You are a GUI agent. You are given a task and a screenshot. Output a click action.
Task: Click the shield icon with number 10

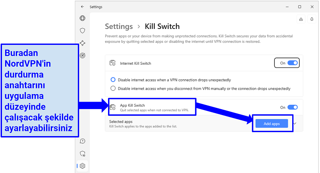[82, 154]
